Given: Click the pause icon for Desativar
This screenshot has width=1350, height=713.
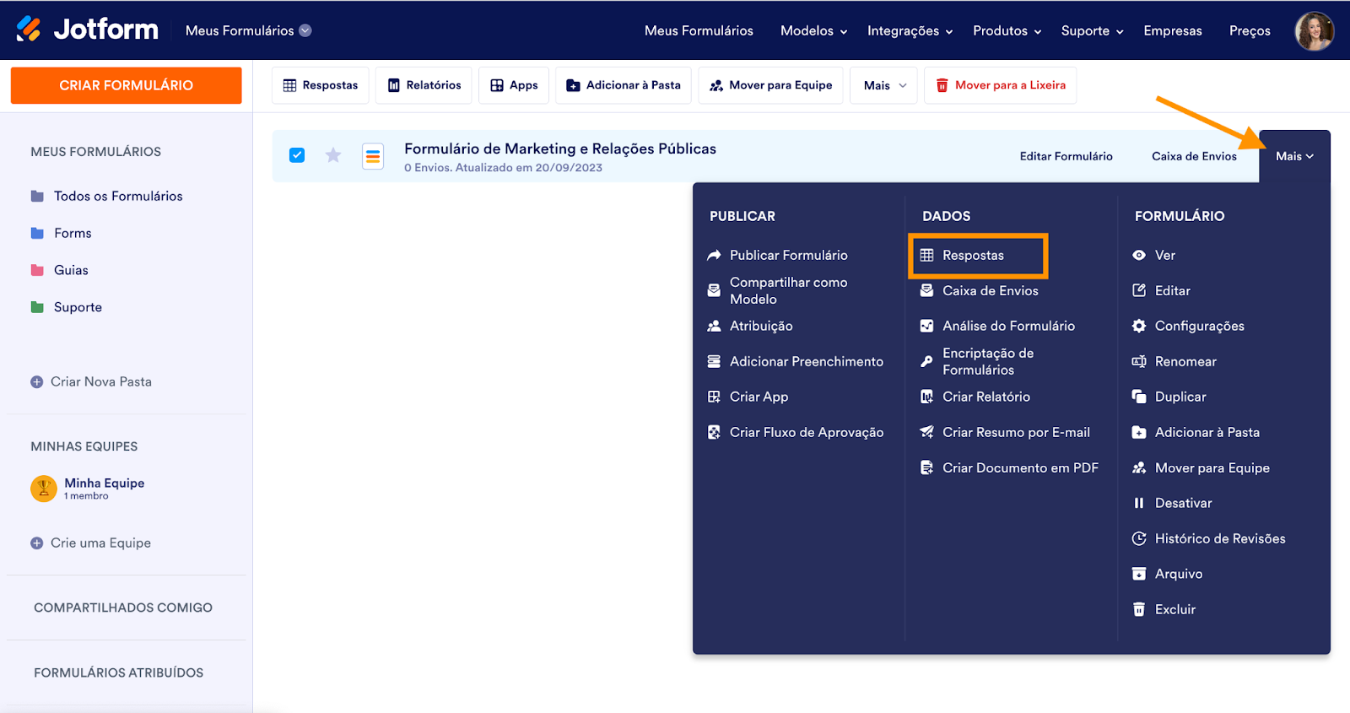Looking at the screenshot, I should [x=1139, y=503].
